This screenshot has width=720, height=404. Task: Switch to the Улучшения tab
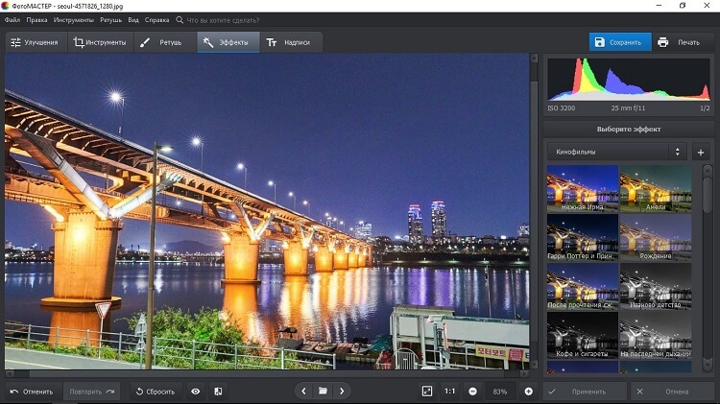click(x=35, y=42)
